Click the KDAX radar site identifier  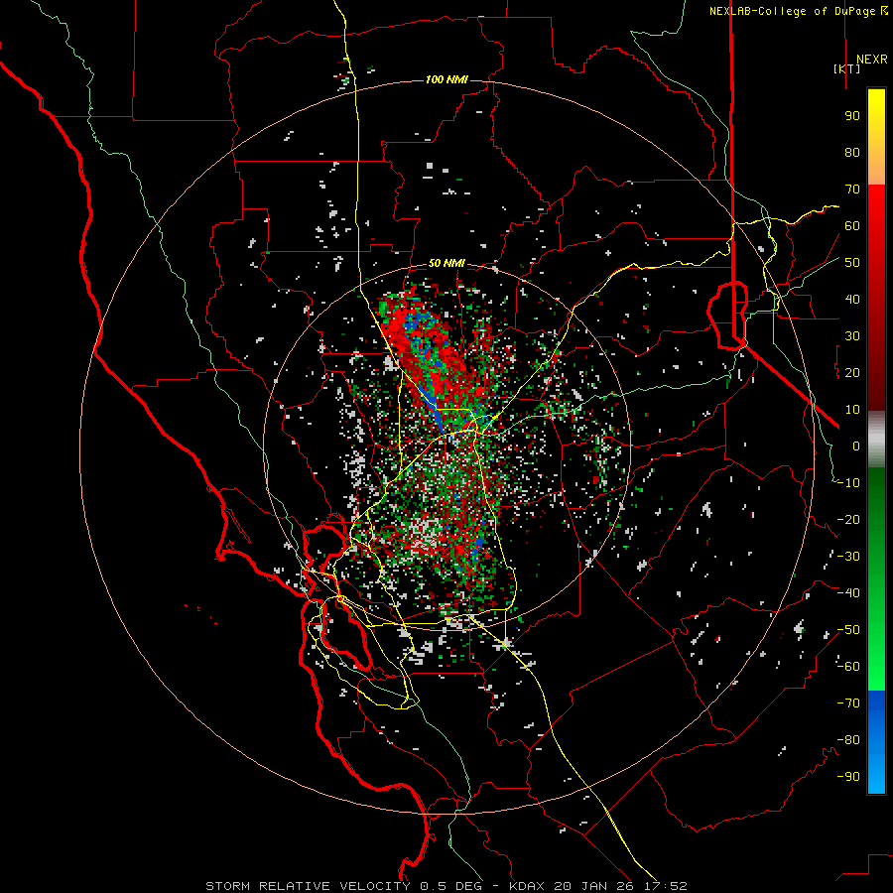[x=526, y=886]
